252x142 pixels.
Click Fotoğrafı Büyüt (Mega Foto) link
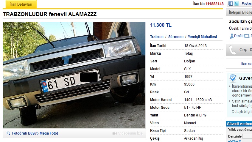(35, 133)
